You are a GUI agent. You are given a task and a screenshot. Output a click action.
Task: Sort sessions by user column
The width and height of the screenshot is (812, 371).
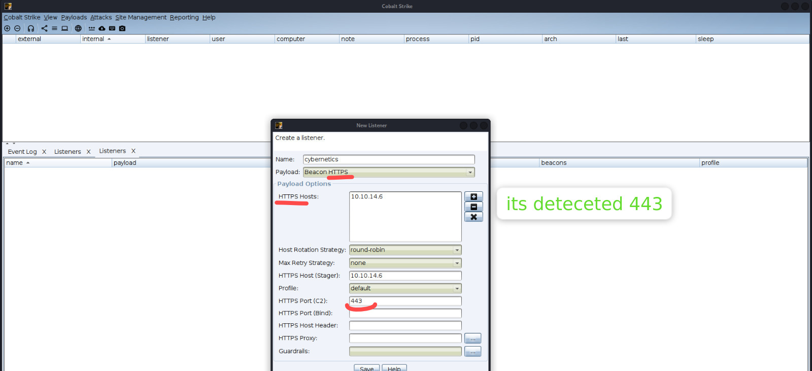[x=242, y=39]
